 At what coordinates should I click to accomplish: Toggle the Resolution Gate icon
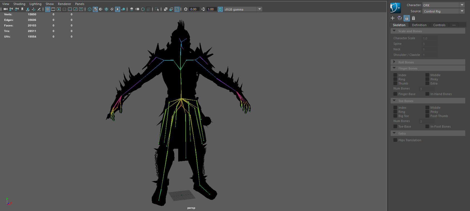pos(59,9)
